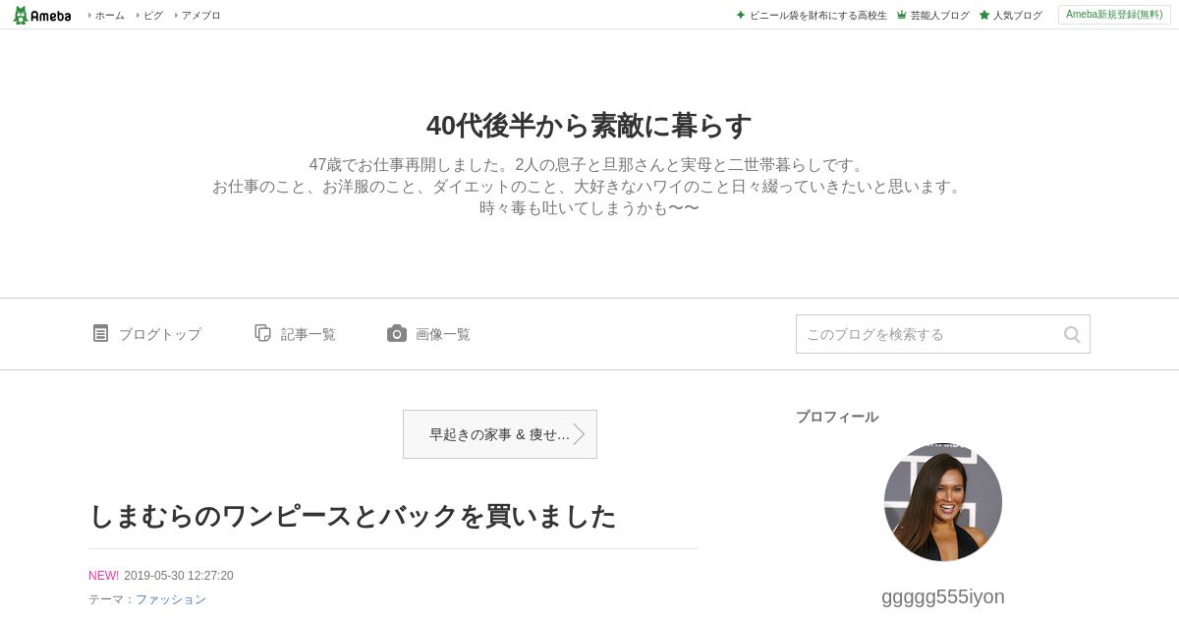Click the search magnifier icon
The image size is (1179, 619).
coord(1072,334)
